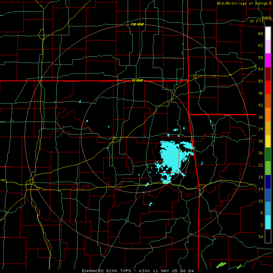Click the '42' legend value
273x273 pixels.
coord(261,105)
